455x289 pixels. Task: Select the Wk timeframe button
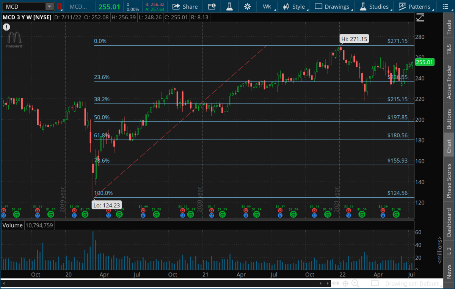(x=267, y=6)
